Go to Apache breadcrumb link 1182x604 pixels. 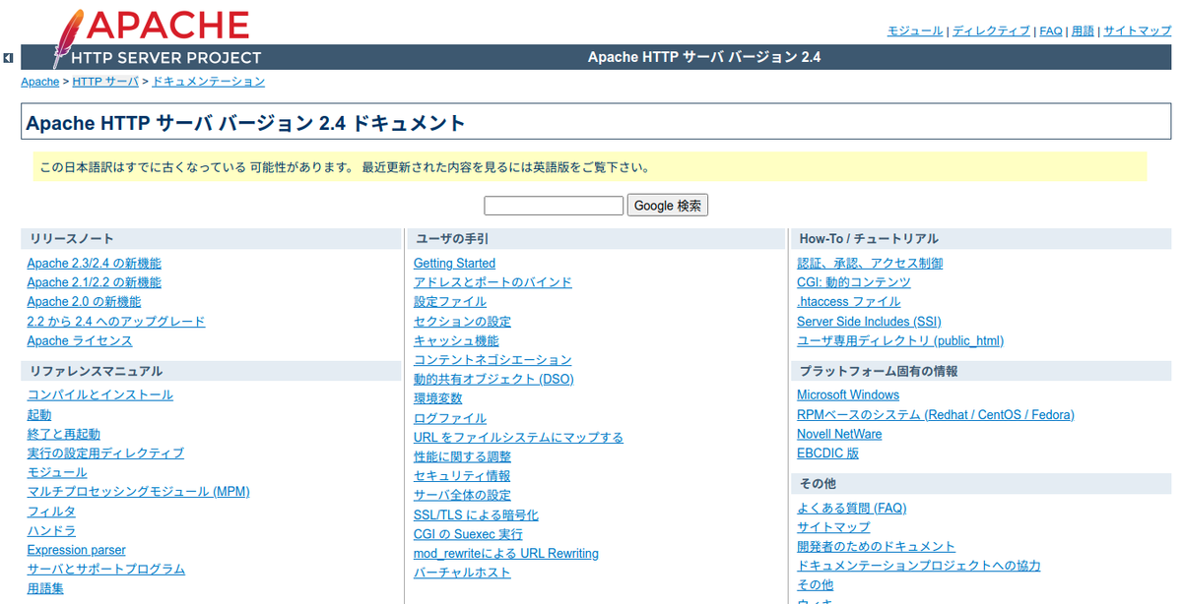40,82
